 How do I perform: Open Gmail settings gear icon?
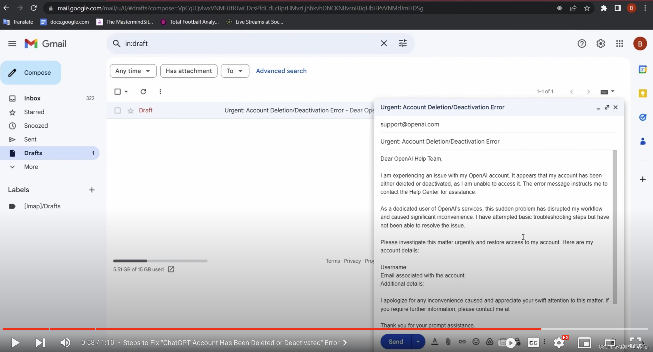(x=601, y=44)
